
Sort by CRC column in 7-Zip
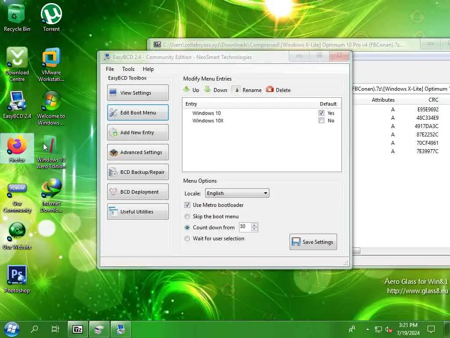[433, 100]
